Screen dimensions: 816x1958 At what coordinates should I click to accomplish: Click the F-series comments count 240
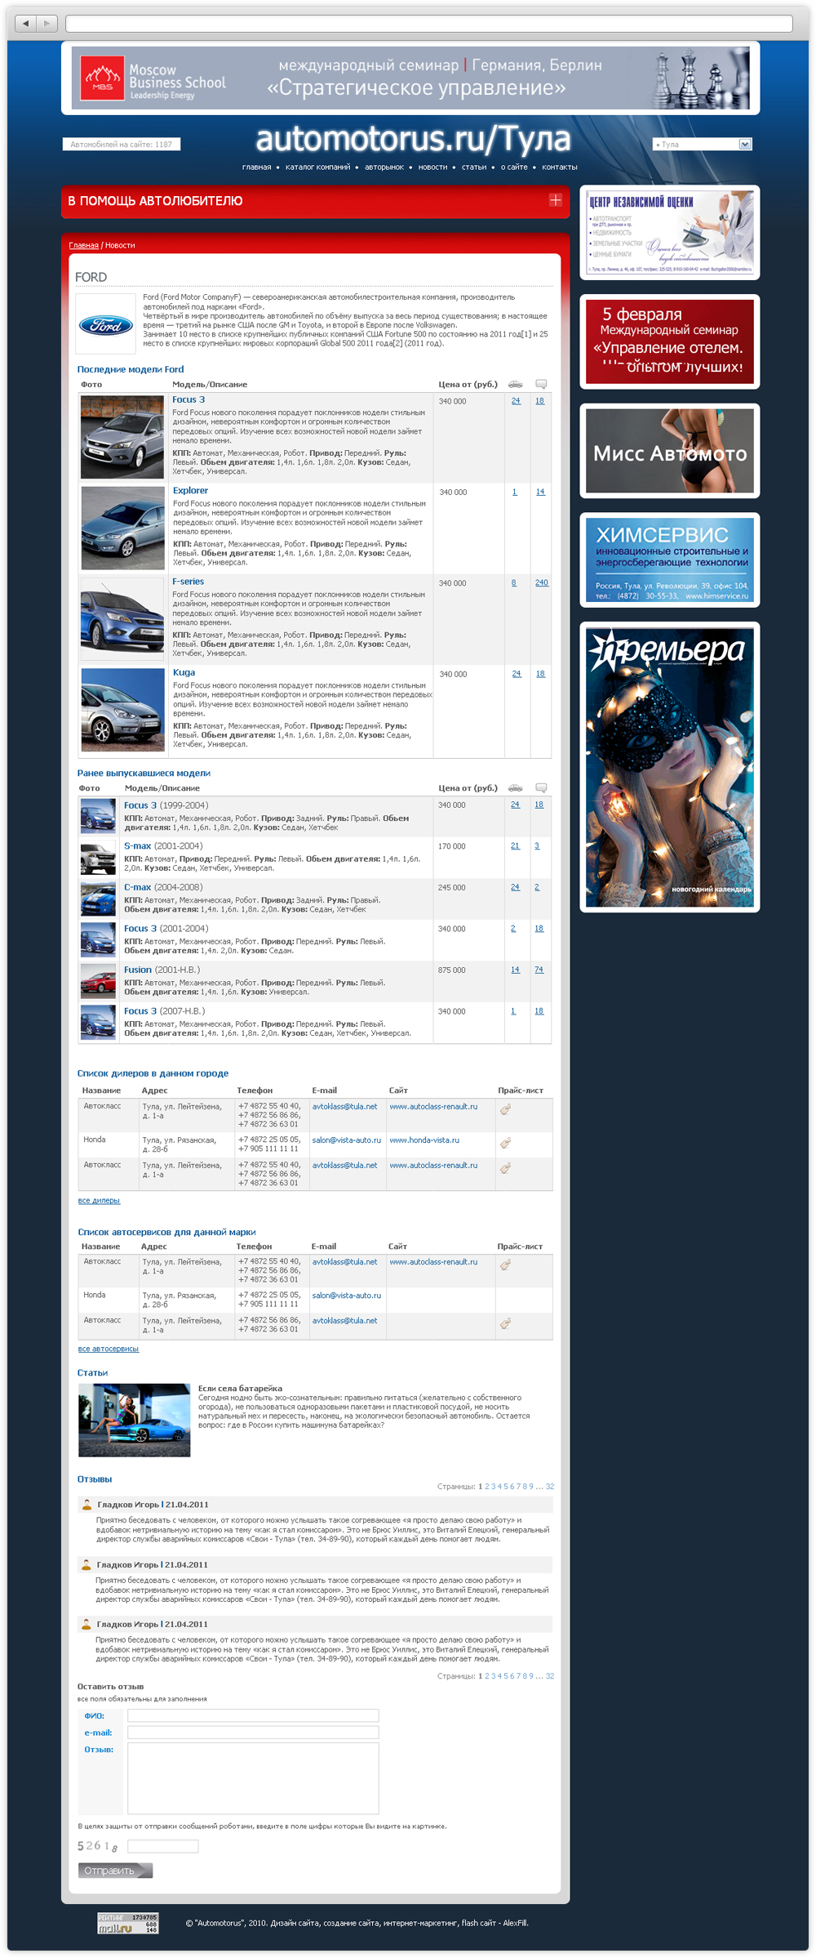542,582
